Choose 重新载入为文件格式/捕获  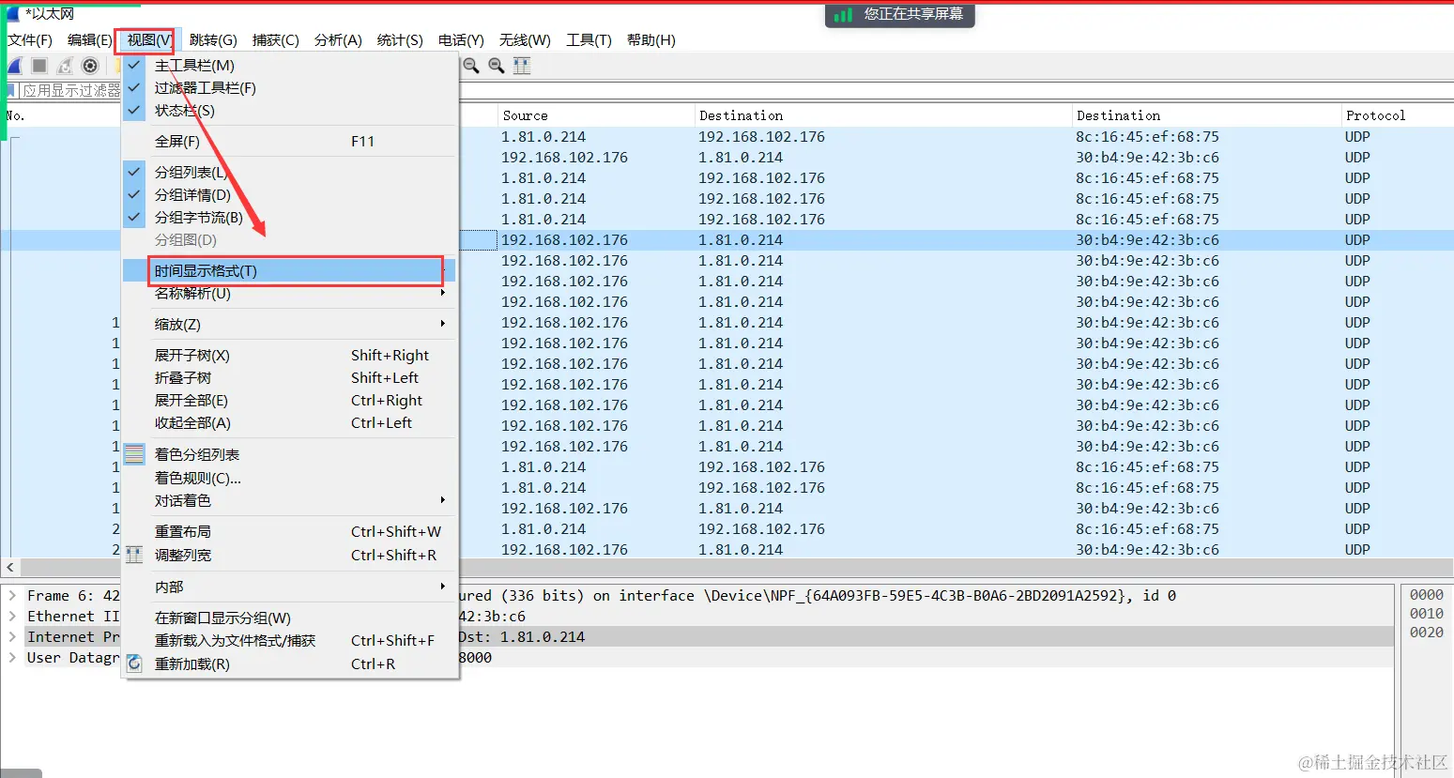tap(289, 641)
